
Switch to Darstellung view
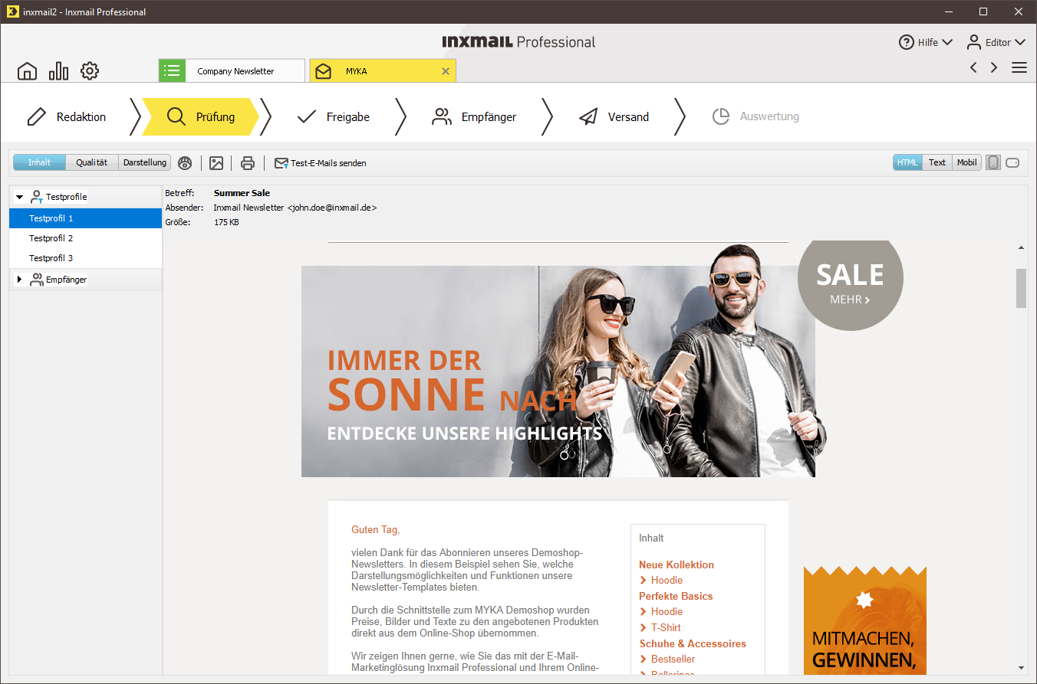pyautogui.click(x=145, y=162)
